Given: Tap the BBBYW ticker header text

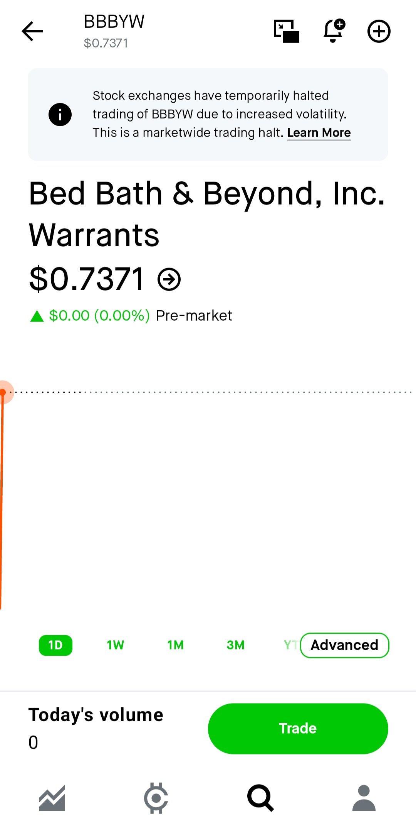Looking at the screenshot, I should 114,22.
